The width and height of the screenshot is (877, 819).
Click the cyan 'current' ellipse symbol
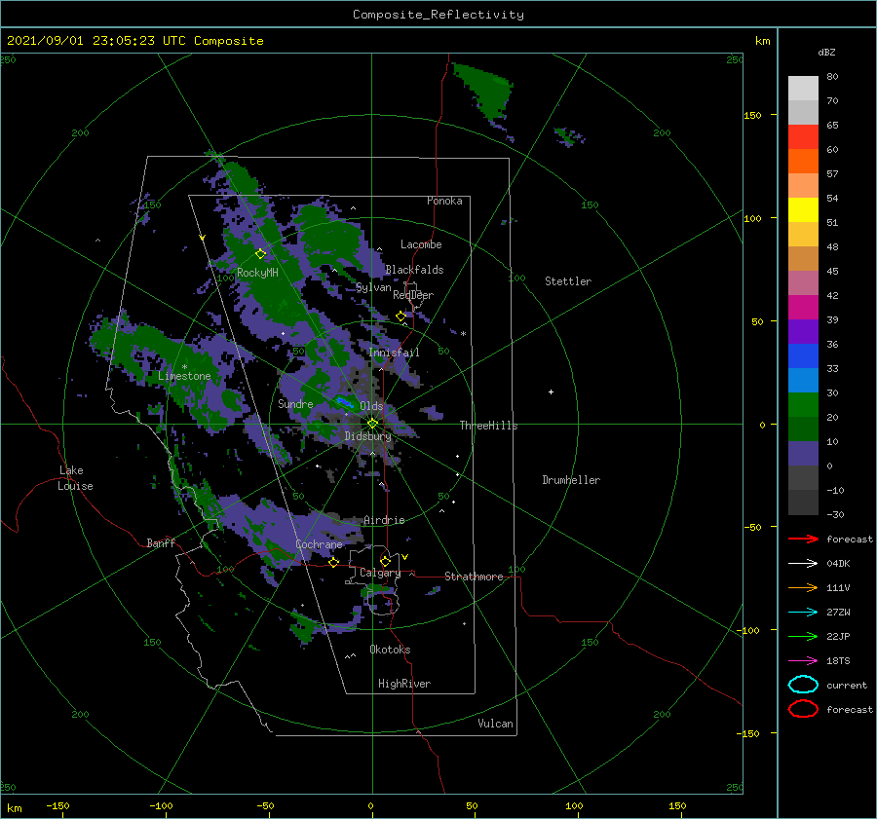coord(803,685)
